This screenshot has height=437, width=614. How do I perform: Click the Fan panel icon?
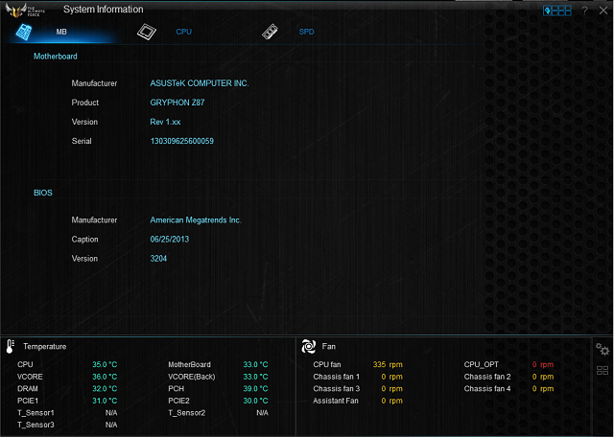(309, 346)
